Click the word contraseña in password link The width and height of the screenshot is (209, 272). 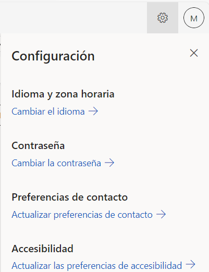79,164
